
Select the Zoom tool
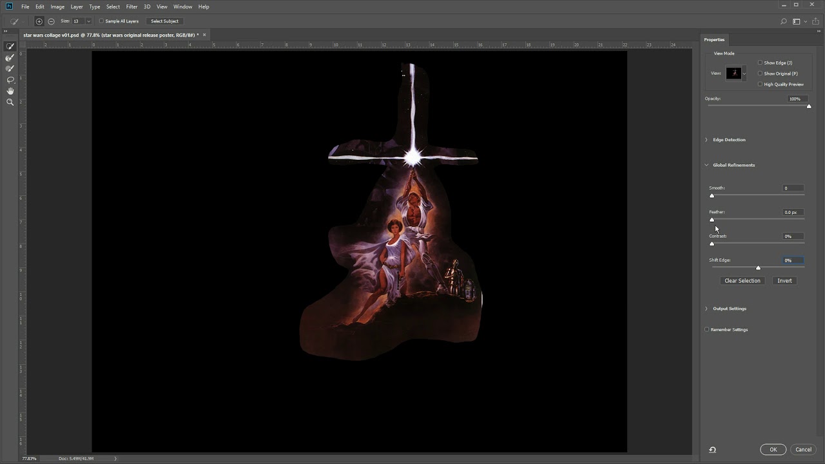point(10,102)
